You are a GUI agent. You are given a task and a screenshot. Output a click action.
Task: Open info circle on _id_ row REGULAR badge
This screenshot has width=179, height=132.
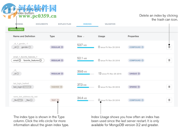pos(62,74)
